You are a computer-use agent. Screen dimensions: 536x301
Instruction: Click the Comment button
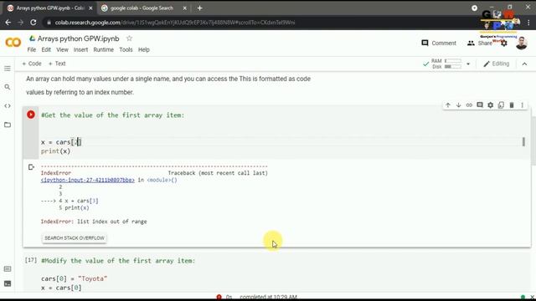click(x=439, y=43)
